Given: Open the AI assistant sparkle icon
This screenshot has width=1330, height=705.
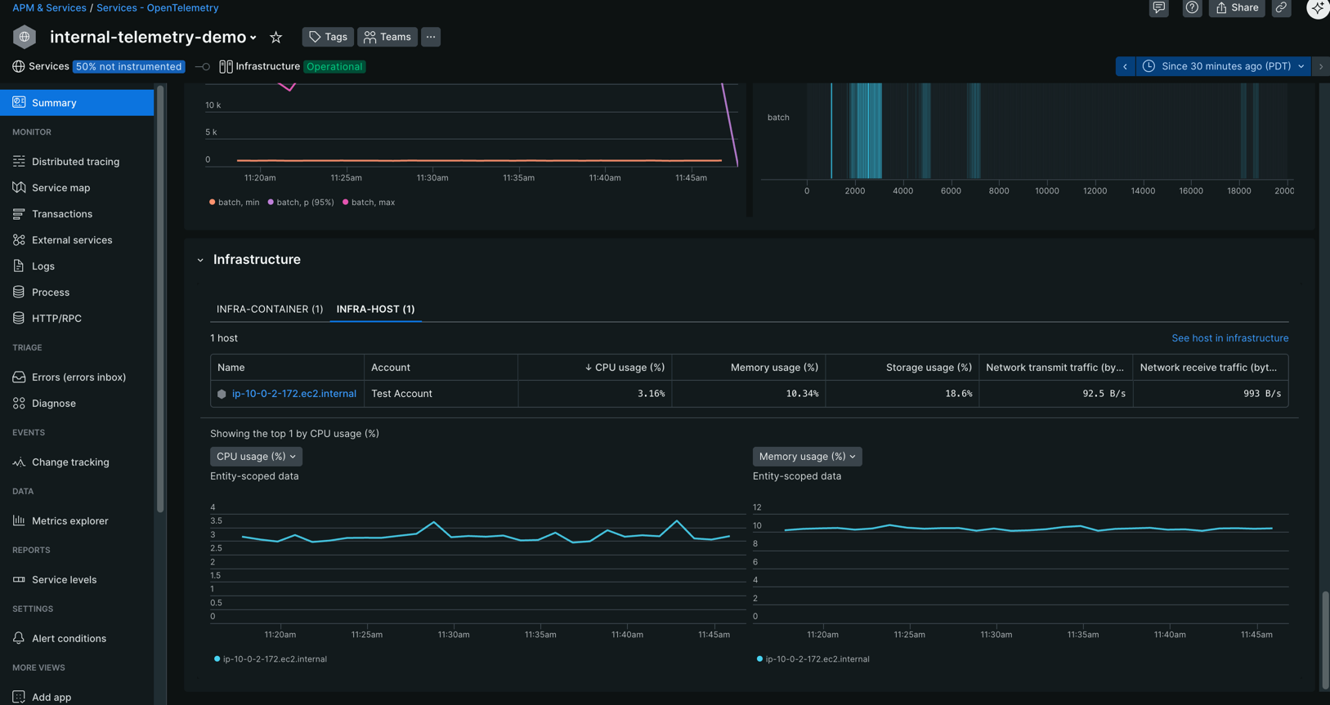Looking at the screenshot, I should coord(1317,8).
